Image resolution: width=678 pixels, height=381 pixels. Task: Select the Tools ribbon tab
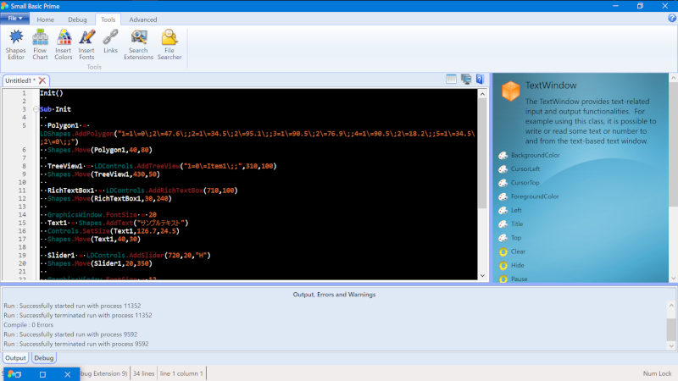108,19
